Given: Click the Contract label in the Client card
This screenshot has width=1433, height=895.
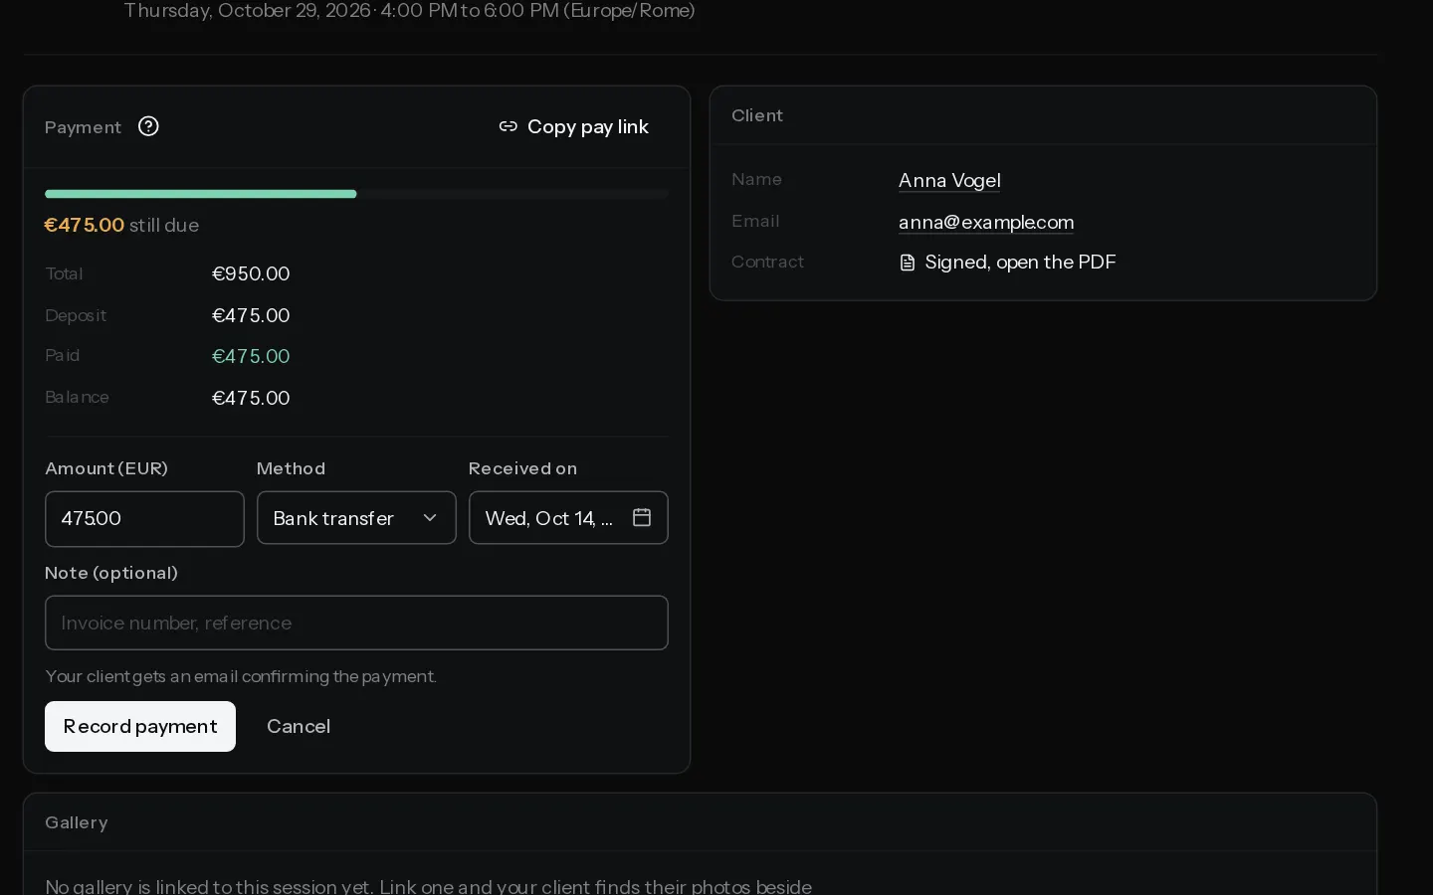Looking at the screenshot, I should coord(767,262).
